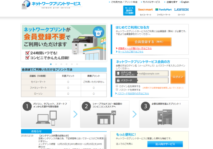Open ご利用方法/プリント料金 in the top menu

(123, 2)
